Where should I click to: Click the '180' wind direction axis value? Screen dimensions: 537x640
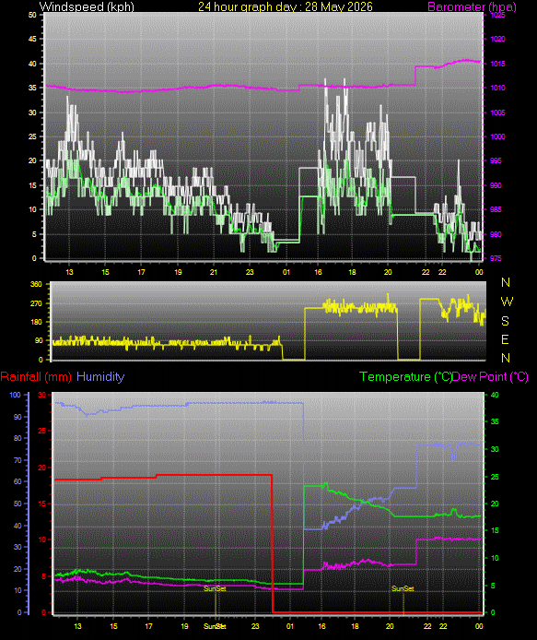coord(36,322)
